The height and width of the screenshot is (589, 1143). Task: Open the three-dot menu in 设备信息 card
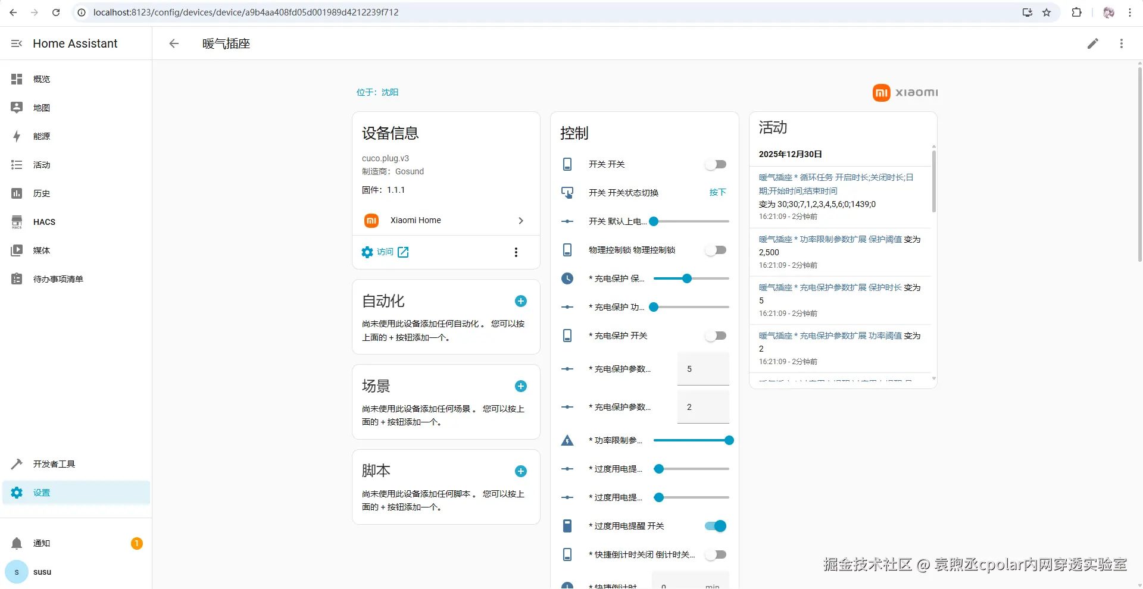516,252
